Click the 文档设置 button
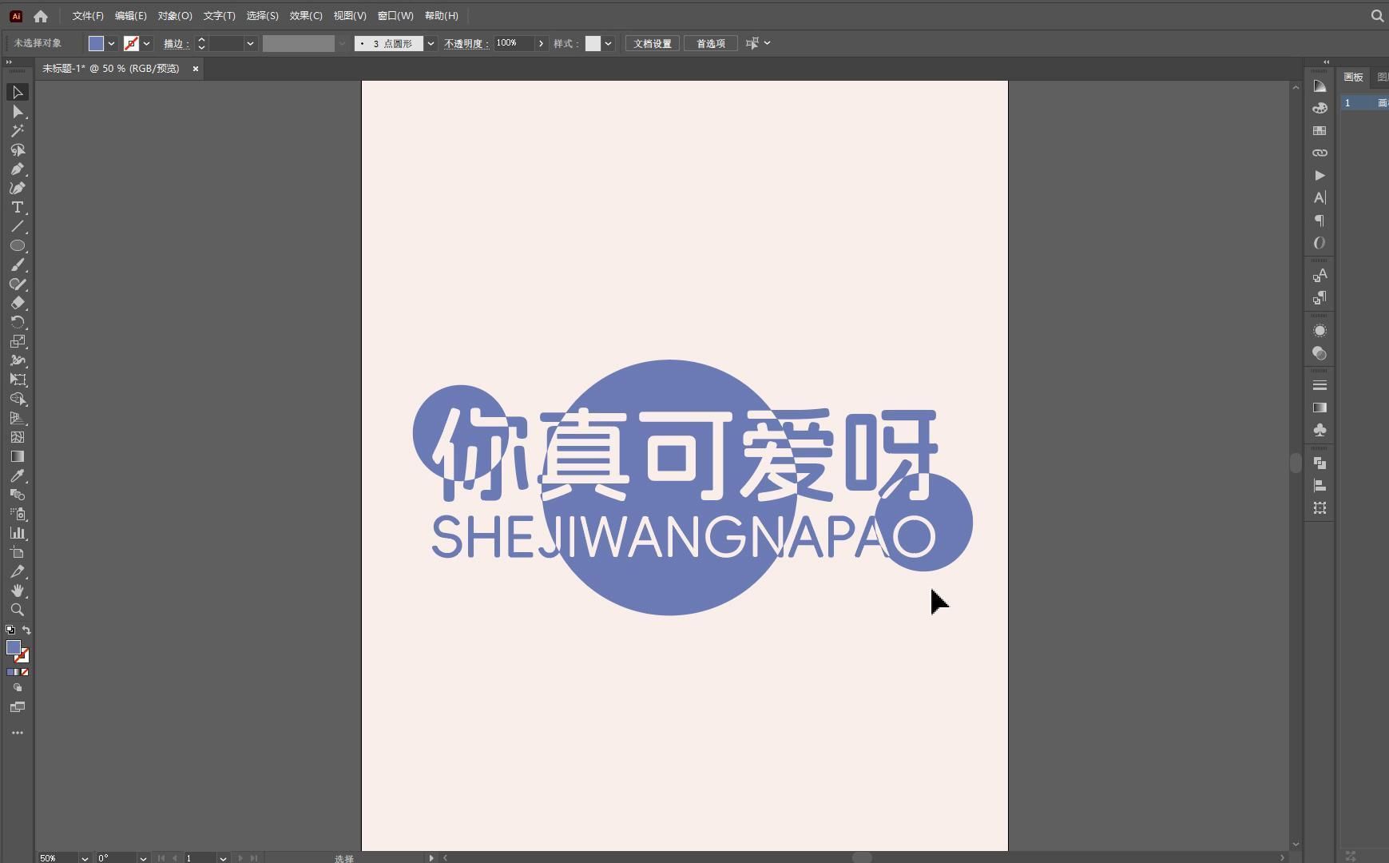This screenshot has width=1389, height=863. click(x=653, y=44)
